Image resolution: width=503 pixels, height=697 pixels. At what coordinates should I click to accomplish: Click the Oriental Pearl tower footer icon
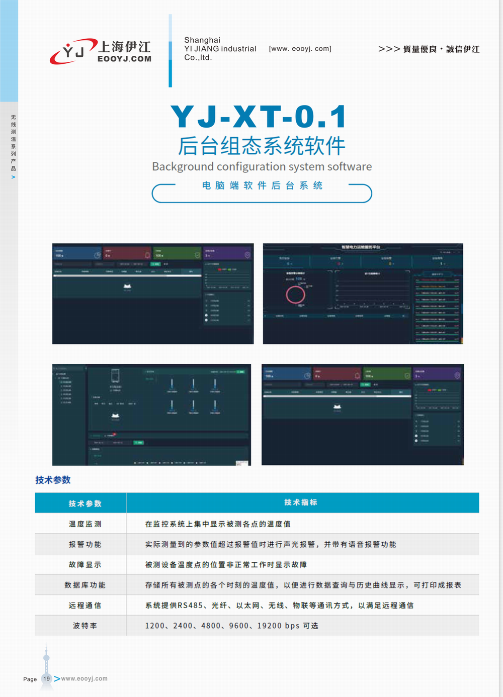[46, 663]
